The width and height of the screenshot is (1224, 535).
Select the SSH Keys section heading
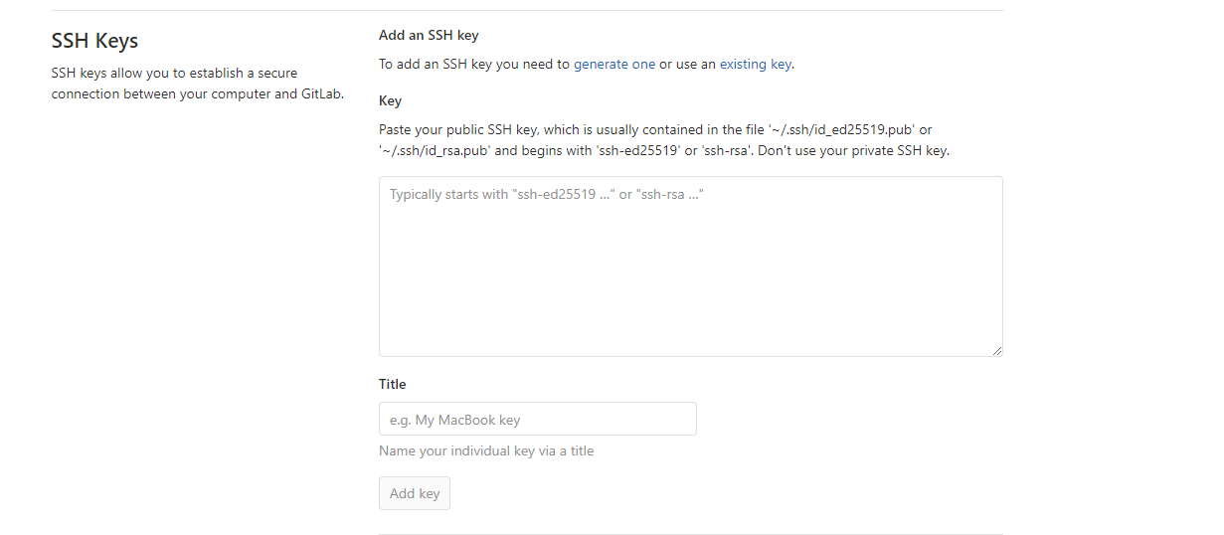point(94,41)
